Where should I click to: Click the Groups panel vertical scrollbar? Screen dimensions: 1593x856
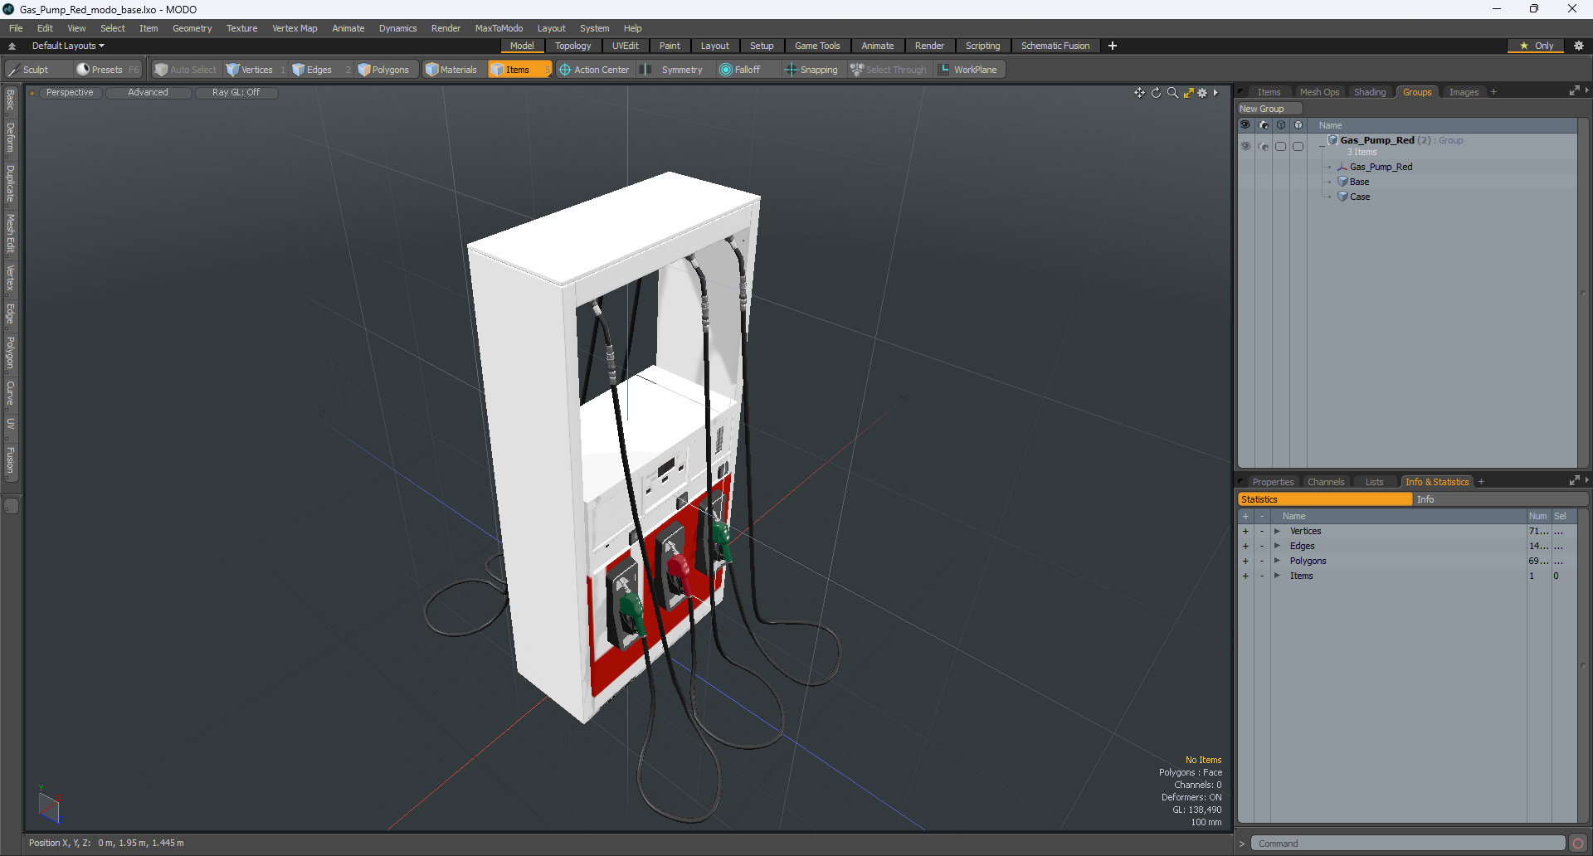pyautogui.click(x=1583, y=292)
